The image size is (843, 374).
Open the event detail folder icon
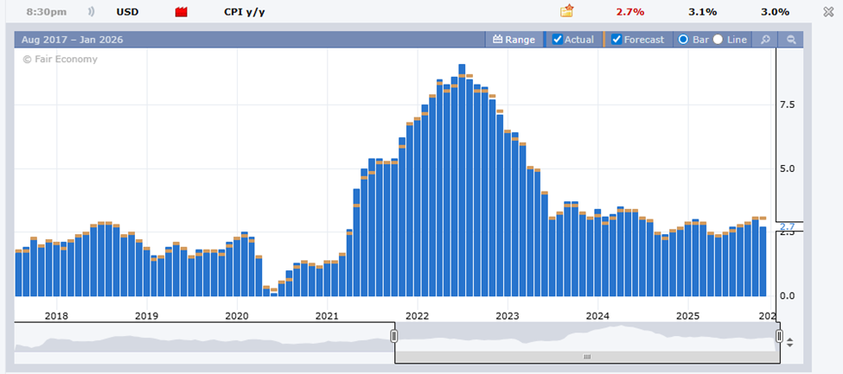coord(567,11)
